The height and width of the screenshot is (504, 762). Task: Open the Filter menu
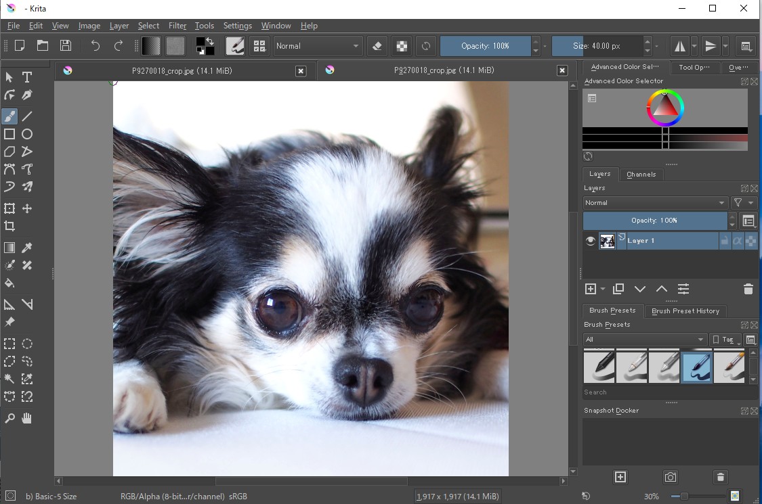(177, 26)
